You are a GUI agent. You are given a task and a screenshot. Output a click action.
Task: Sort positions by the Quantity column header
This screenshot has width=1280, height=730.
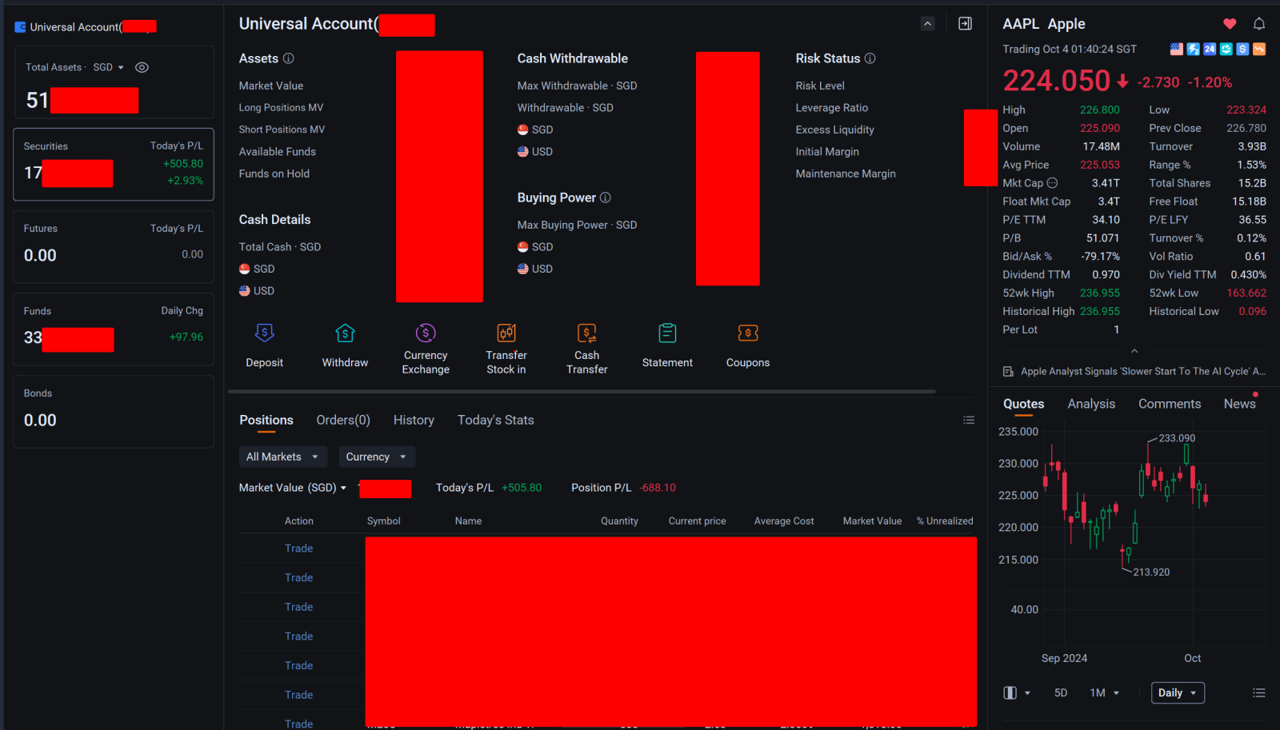619,521
